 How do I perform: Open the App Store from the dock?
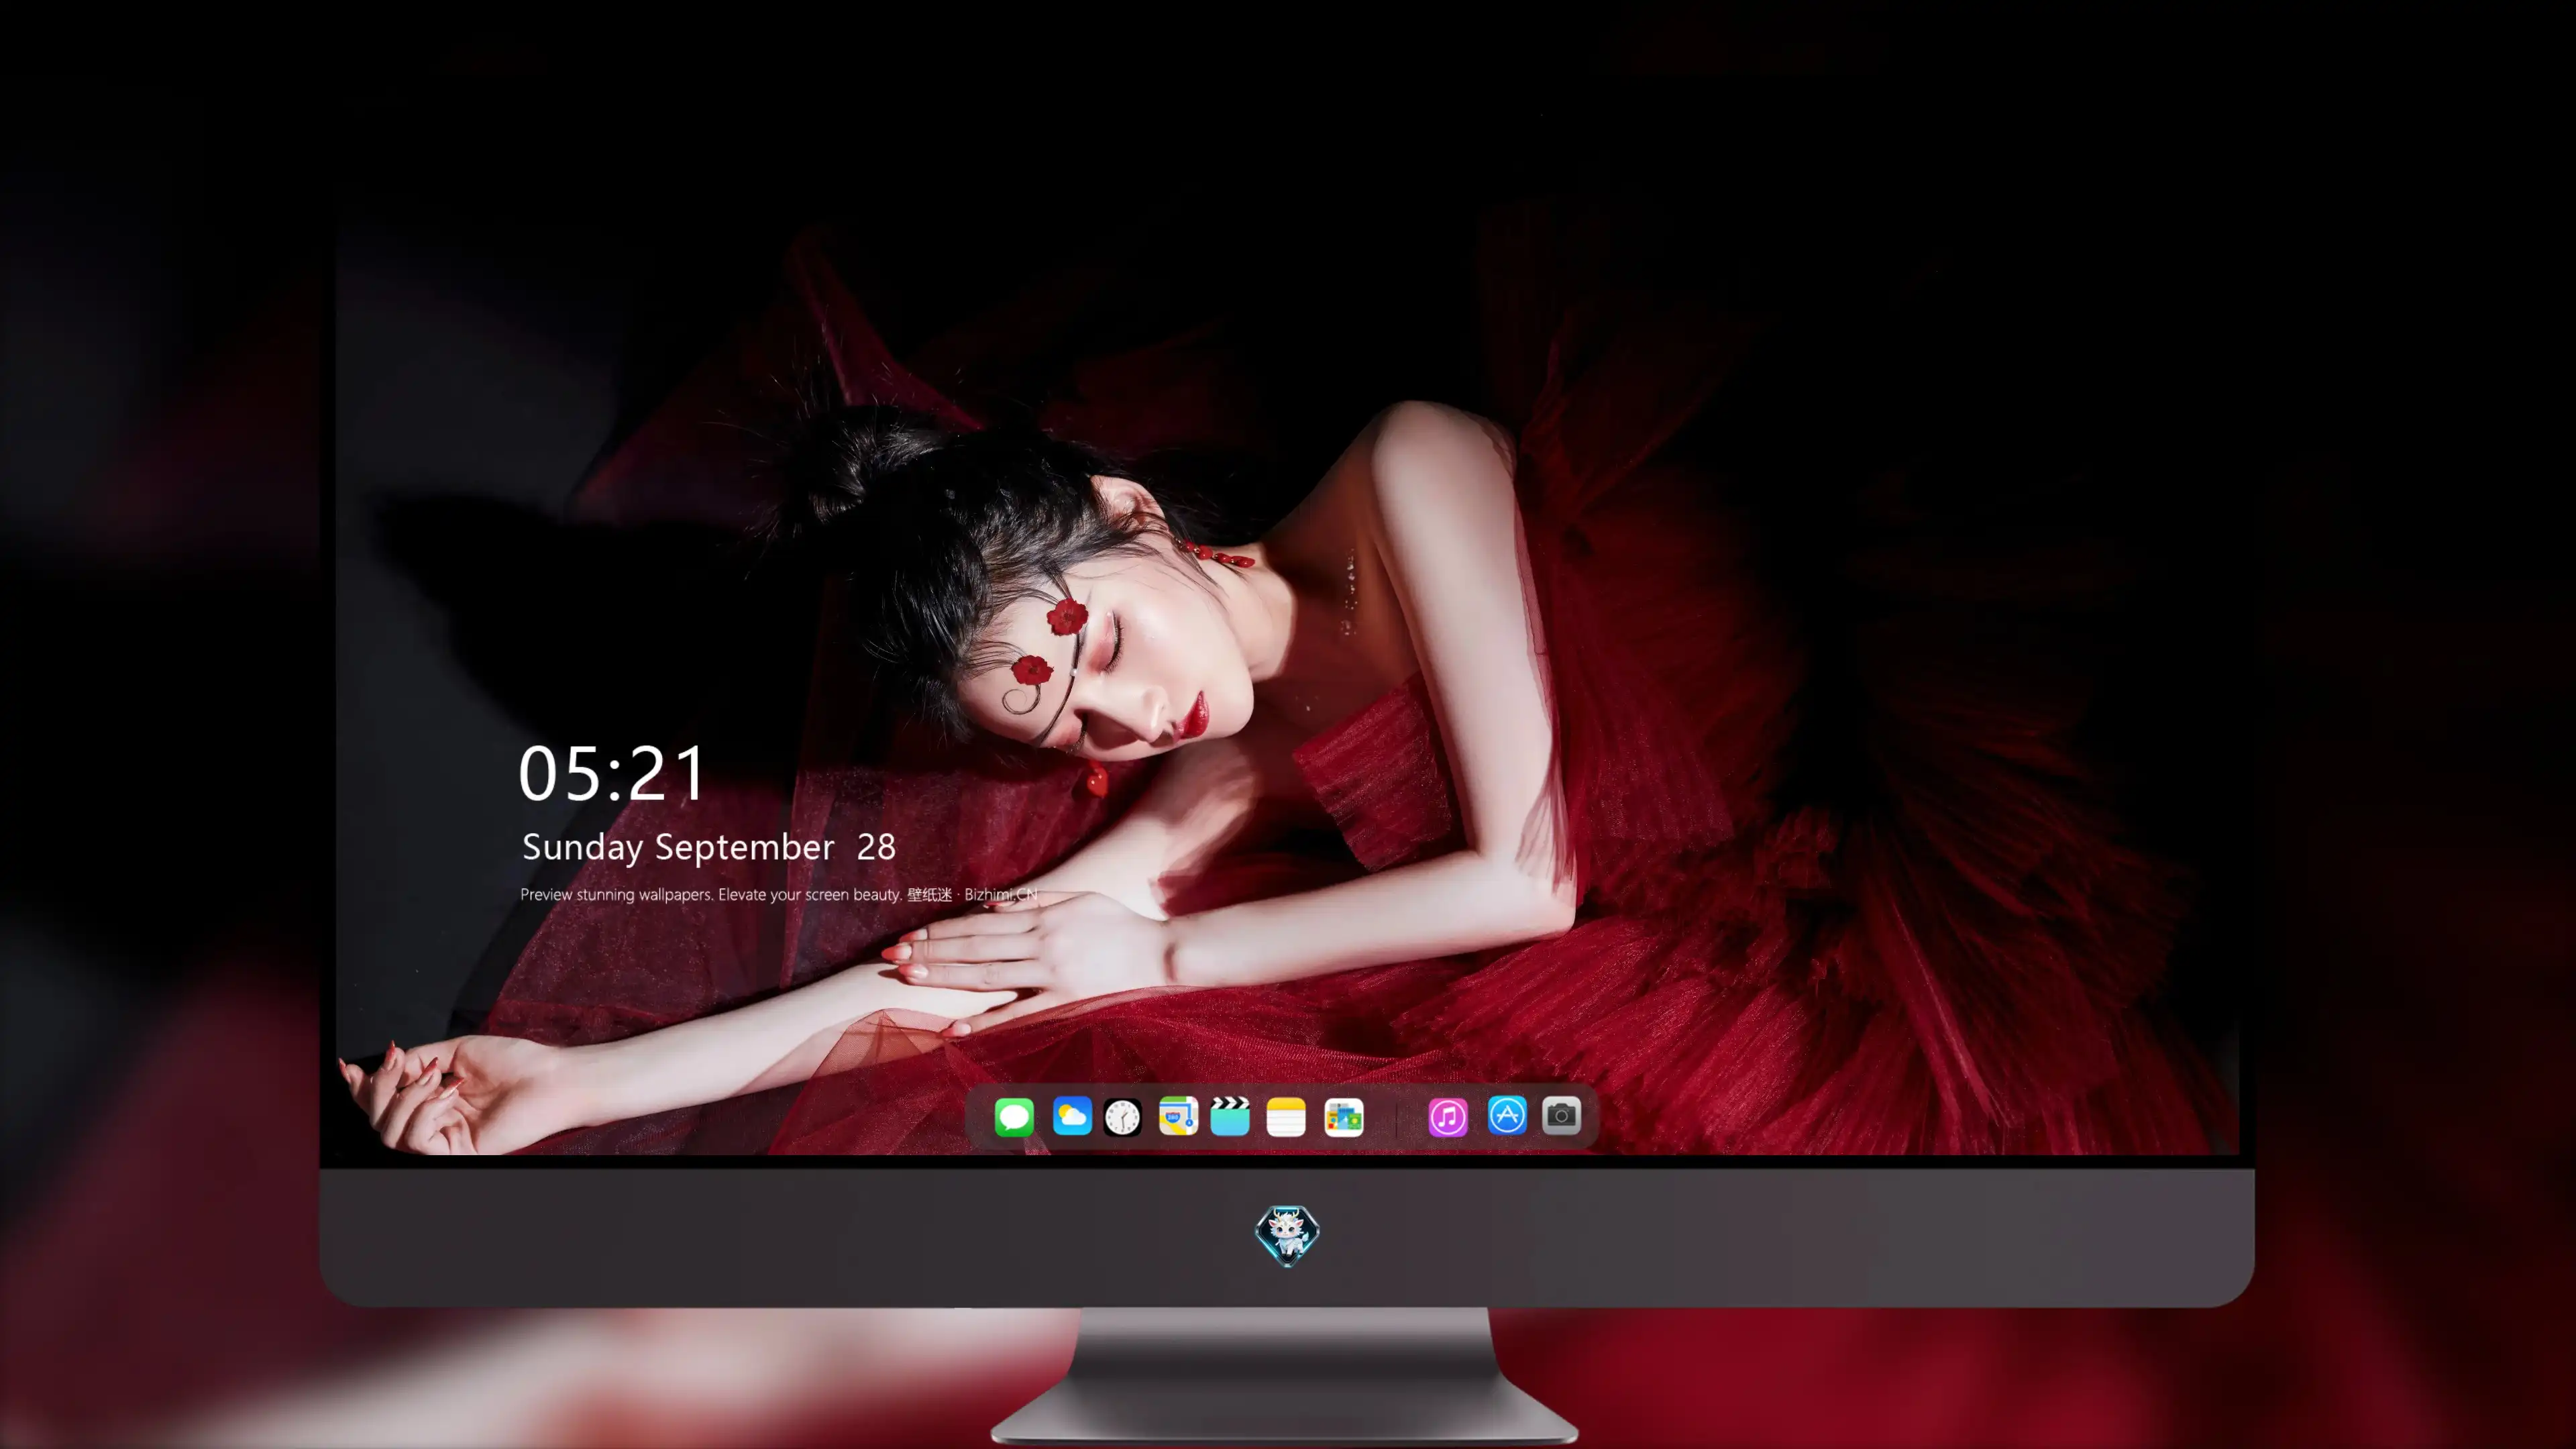tap(1507, 1115)
